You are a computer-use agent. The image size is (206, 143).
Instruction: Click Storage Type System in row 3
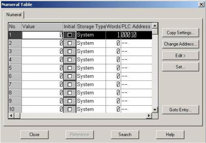click(91, 51)
